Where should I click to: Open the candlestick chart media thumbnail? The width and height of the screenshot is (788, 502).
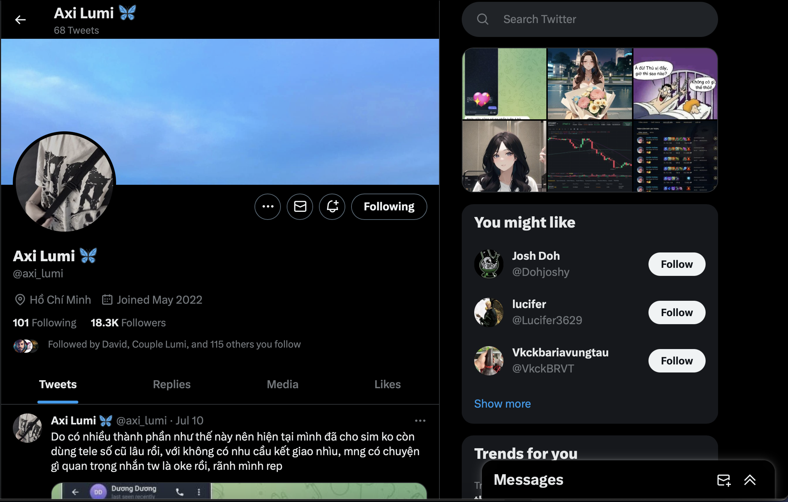pyautogui.click(x=590, y=156)
